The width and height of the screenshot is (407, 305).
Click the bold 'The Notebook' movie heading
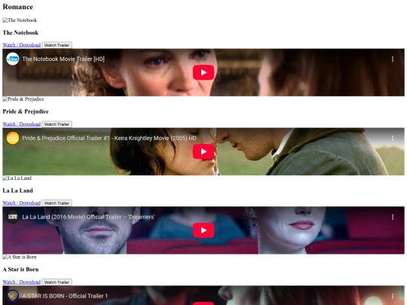(20, 32)
